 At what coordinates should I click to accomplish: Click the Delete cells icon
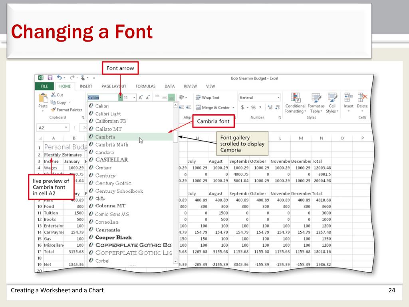[x=362, y=98]
